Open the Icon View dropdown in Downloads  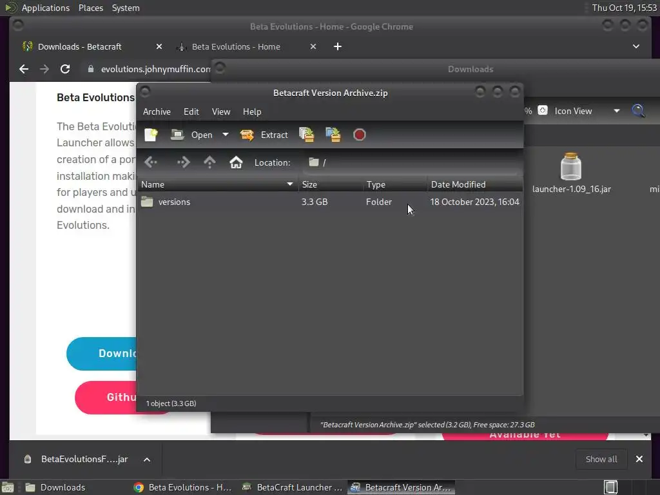587,111
